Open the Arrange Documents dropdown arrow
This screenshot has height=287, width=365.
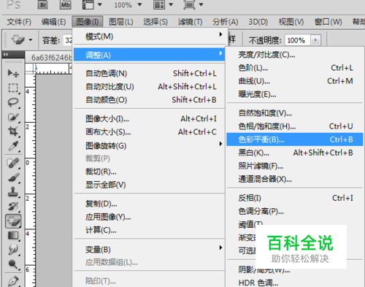(x=171, y=4)
